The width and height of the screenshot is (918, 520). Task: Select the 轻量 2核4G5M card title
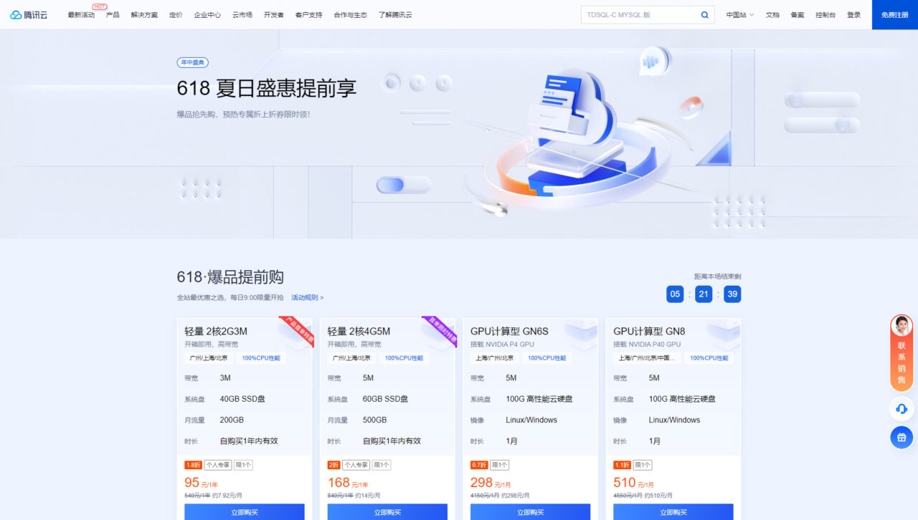tap(359, 332)
